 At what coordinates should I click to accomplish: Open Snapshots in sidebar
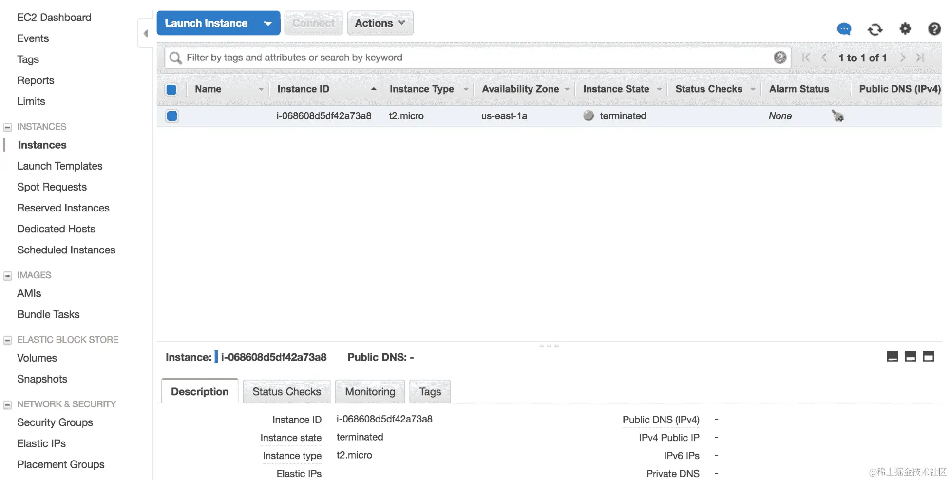[42, 379]
